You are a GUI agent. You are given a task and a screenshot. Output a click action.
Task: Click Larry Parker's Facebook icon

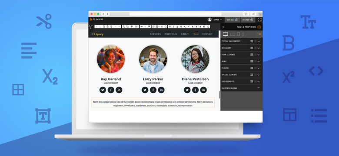153,90
